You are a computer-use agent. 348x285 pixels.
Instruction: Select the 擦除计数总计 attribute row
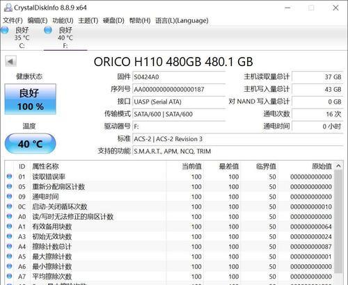pyautogui.click(x=170, y=247)
